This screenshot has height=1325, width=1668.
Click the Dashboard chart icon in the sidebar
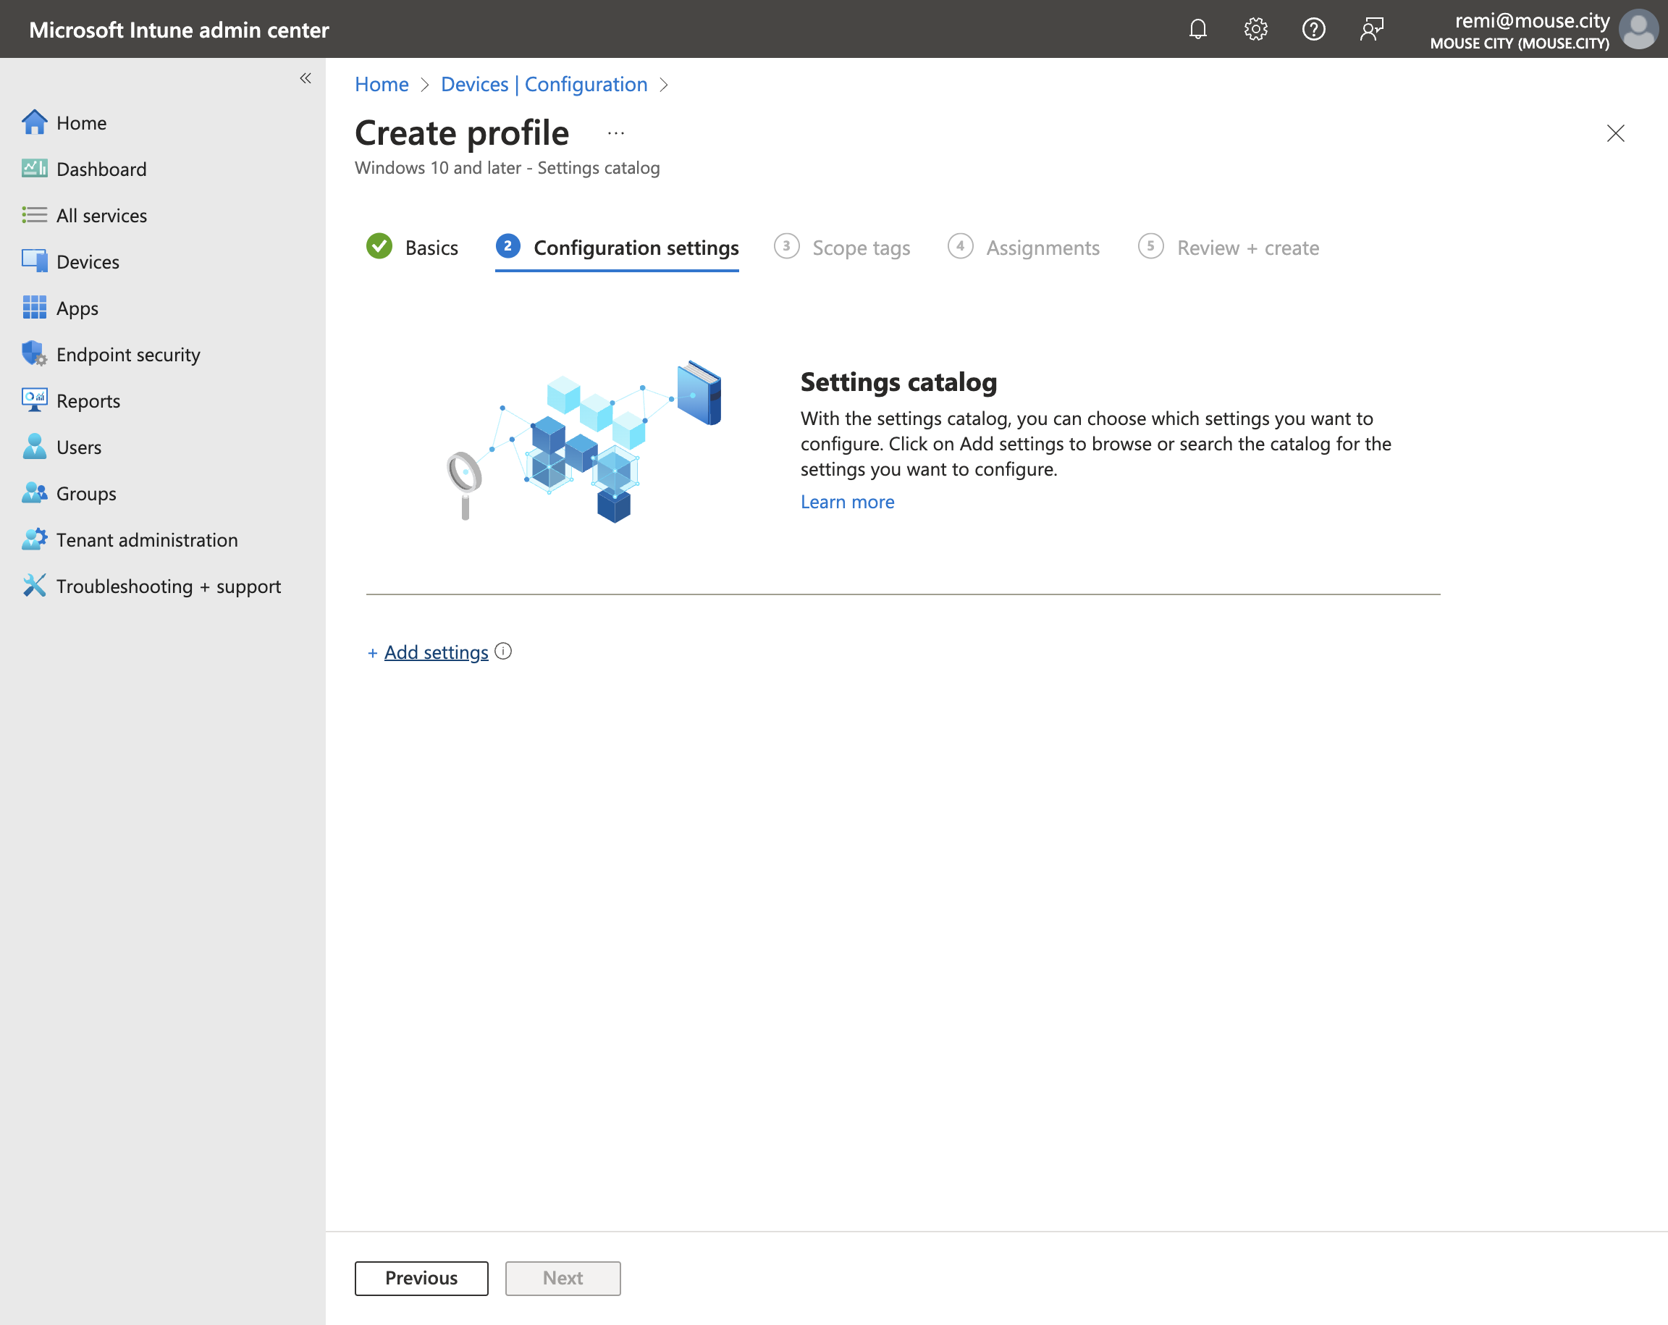click(34, 169)
